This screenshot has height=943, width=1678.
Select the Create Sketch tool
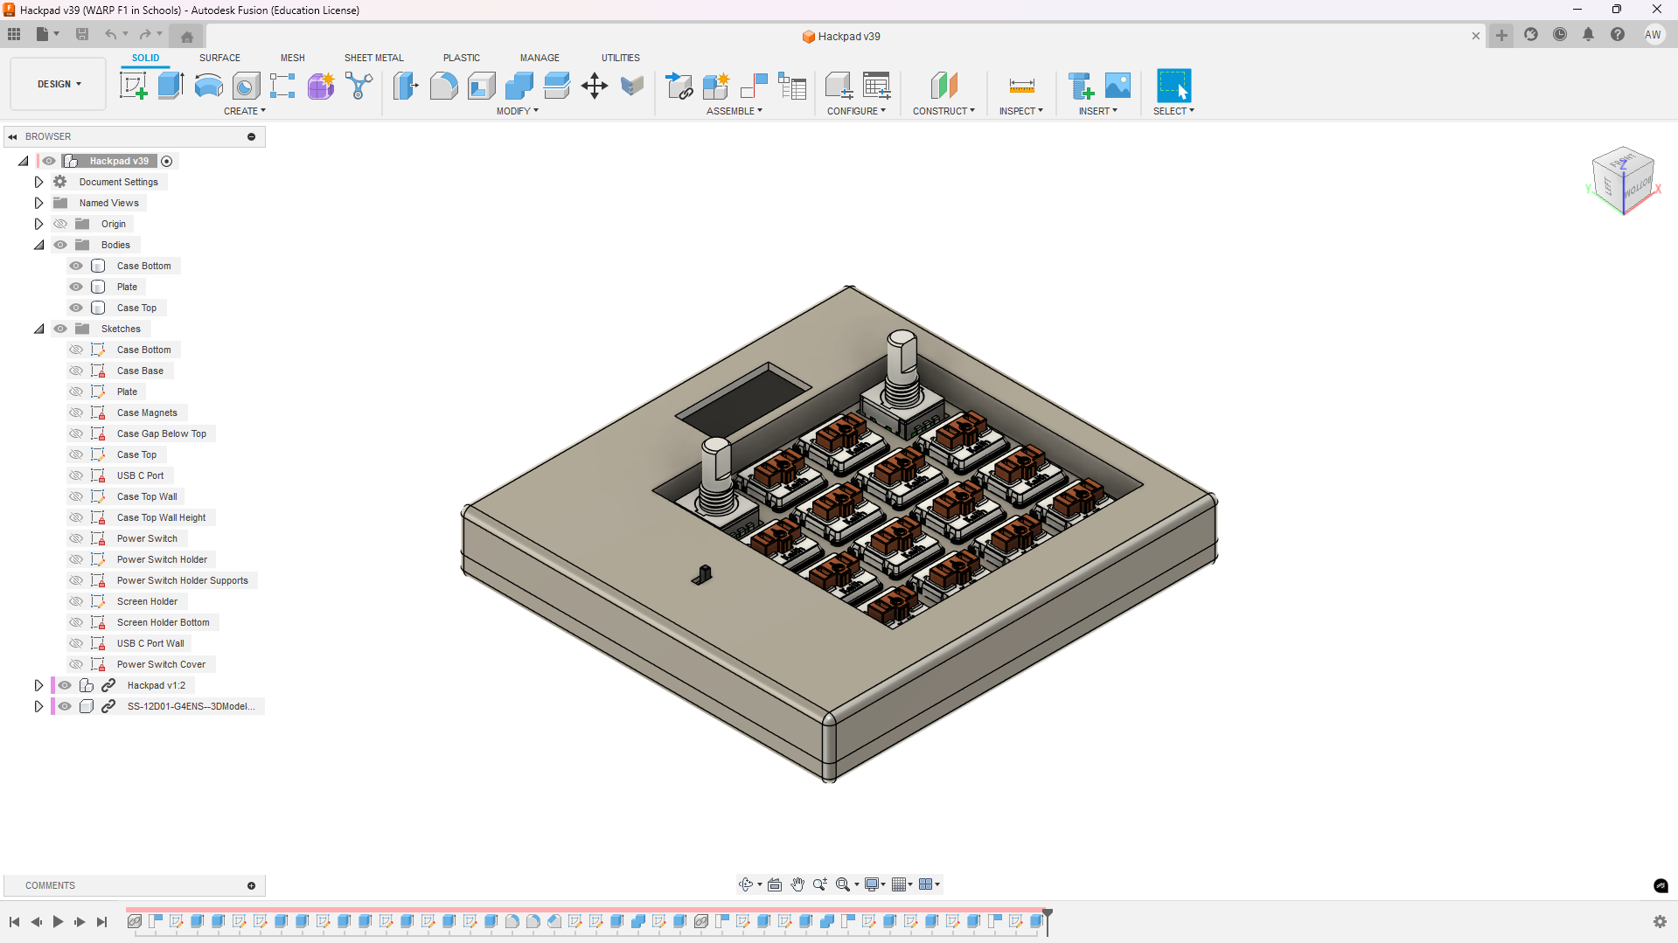pyautogui.click(x=133, y=85)
